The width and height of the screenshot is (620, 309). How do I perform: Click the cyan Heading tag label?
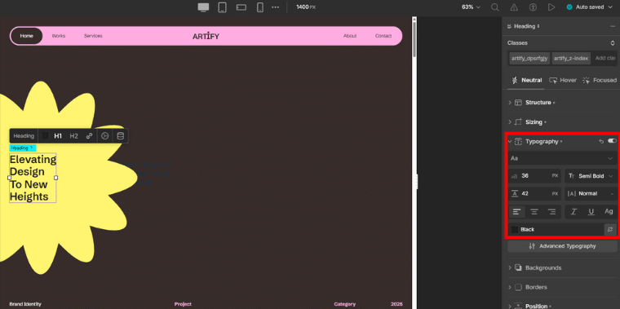pos(23,148)
